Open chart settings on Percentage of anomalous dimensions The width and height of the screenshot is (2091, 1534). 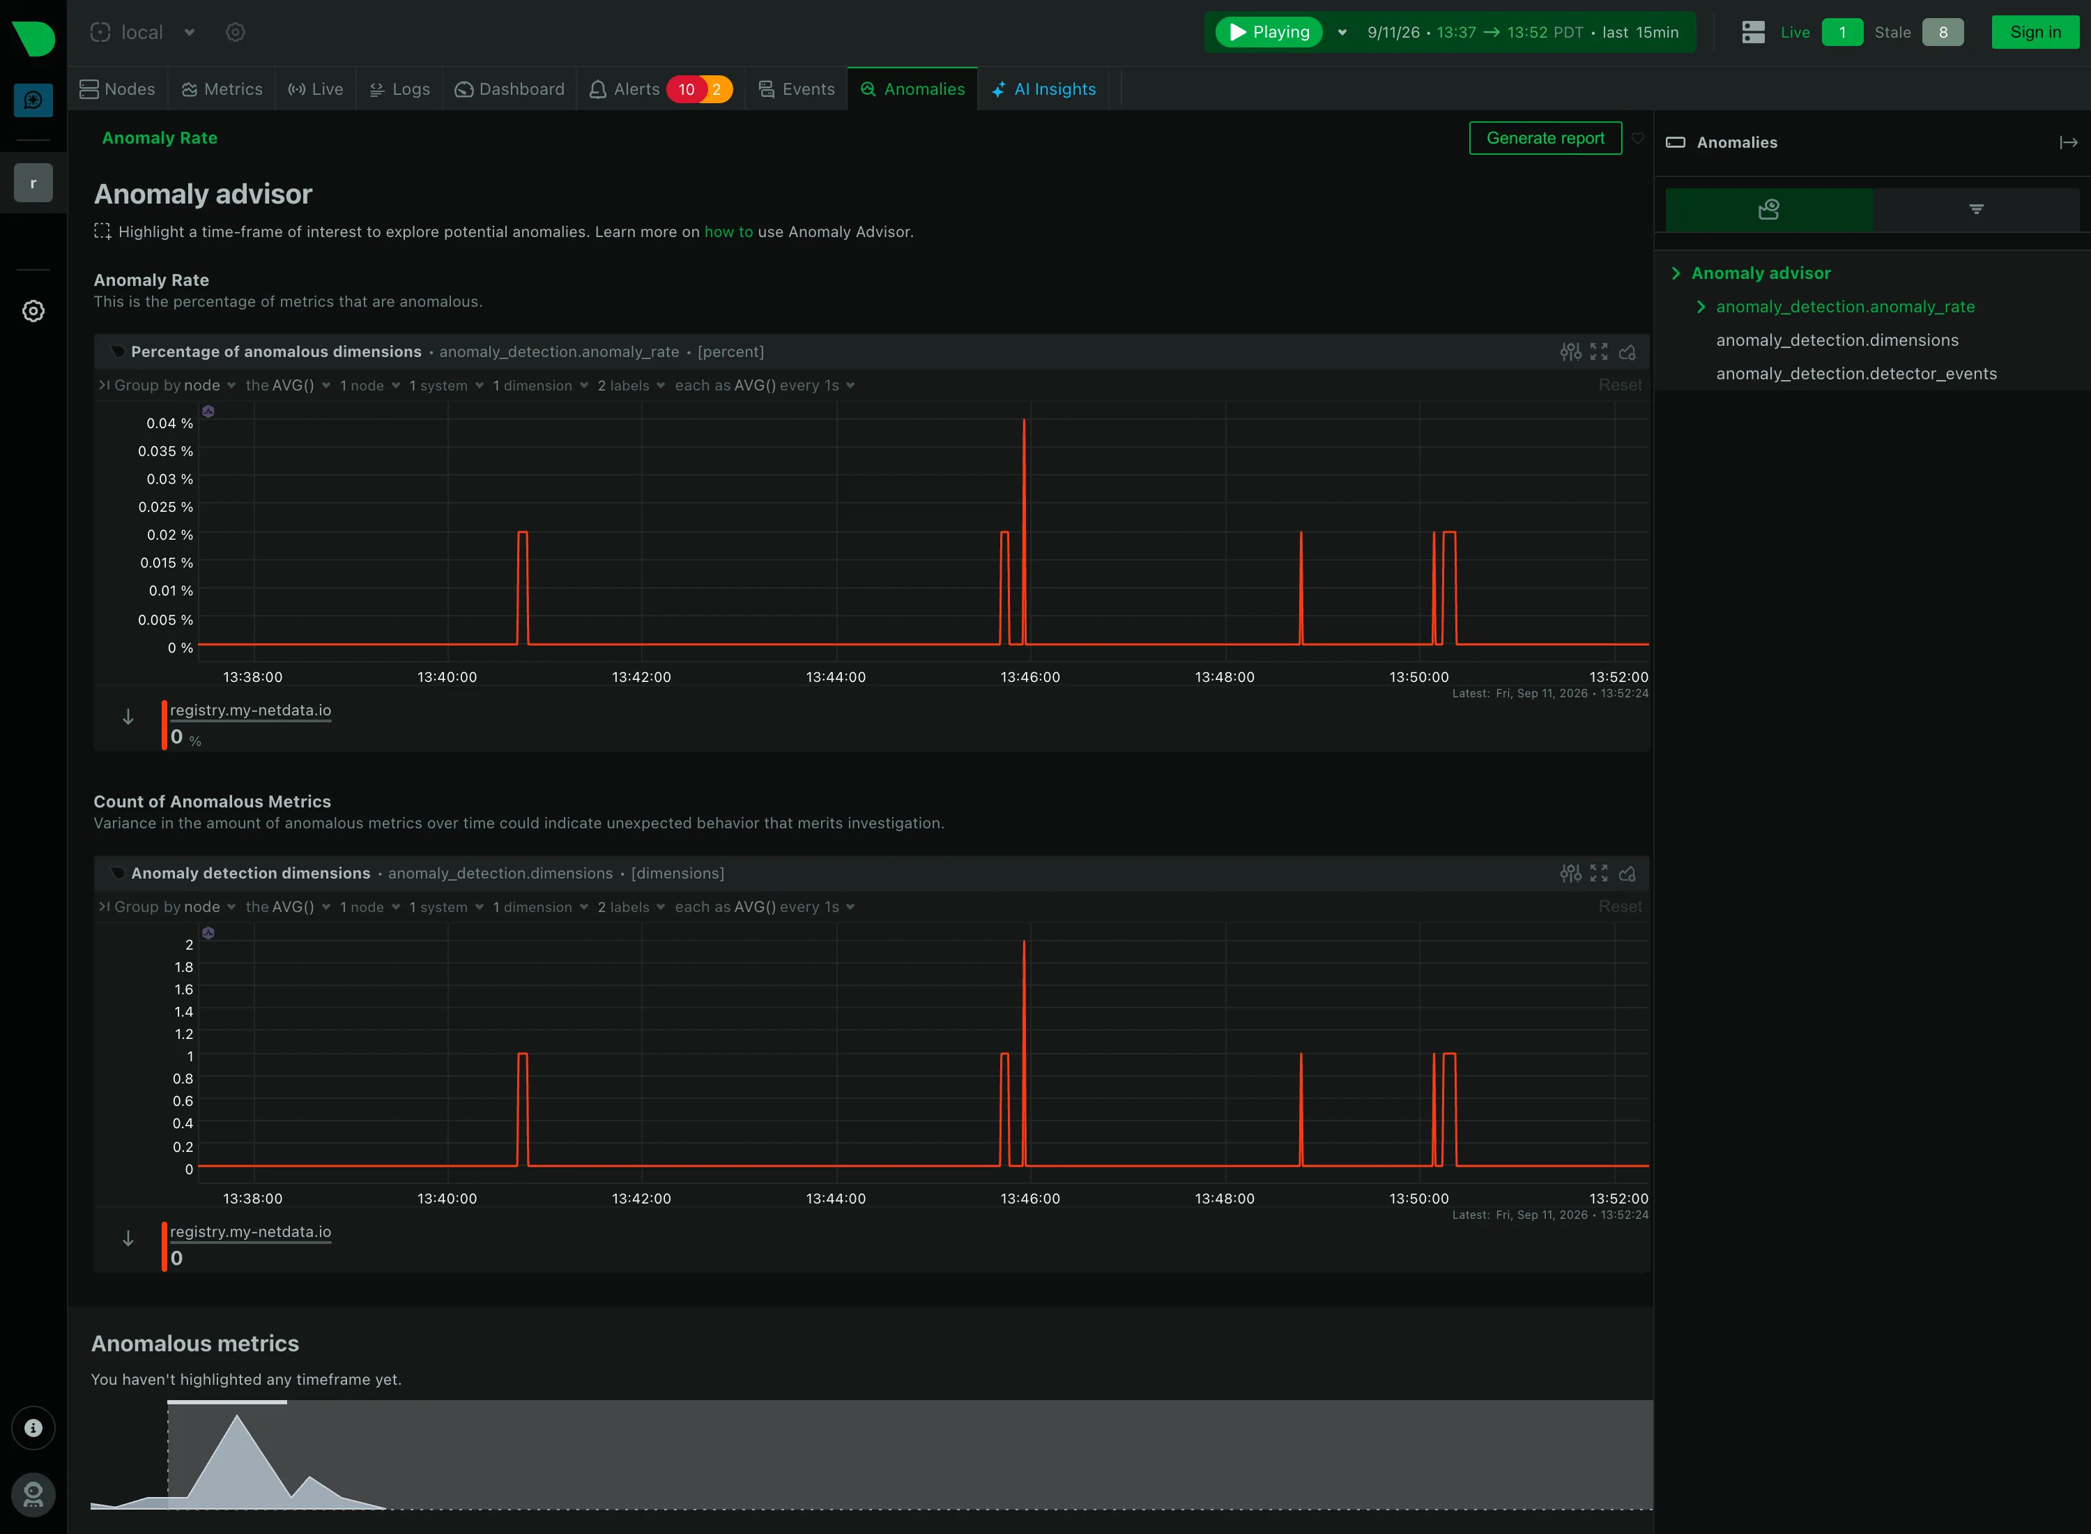1570,352
